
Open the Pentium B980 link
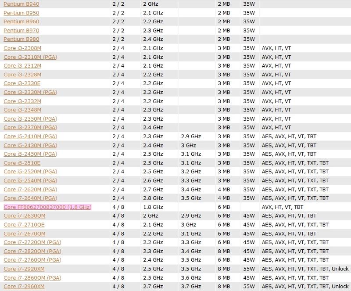pos(21,39)
